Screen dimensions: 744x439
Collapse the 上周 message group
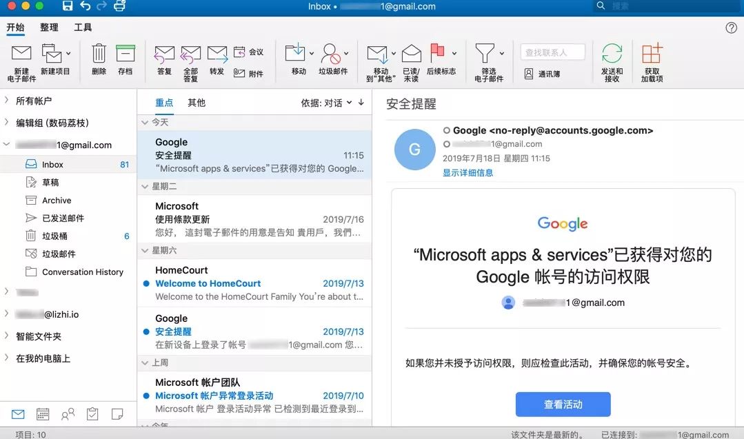tap(145, 363)
